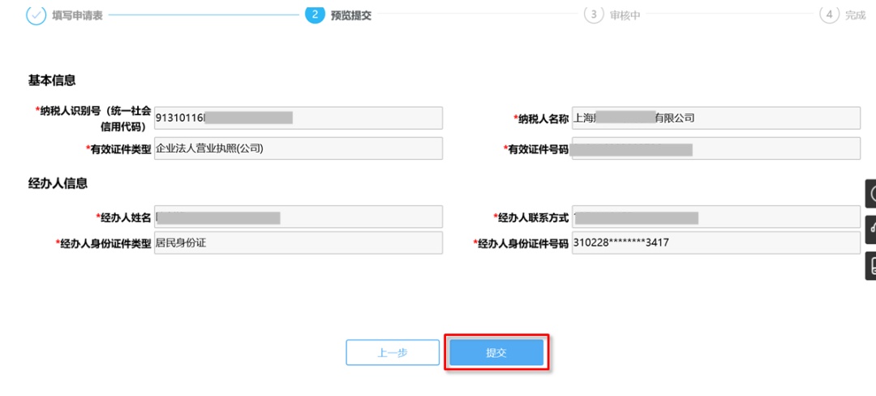Focus the 经办人姓名 field
Image resolution: width=876 pixels, height=396 pixels.
[298, 217]
